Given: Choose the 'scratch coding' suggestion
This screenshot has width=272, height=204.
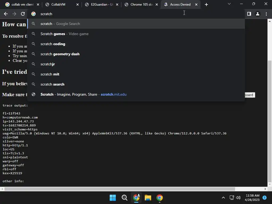Looking at the screenshot, I should [x=136, y=44].
